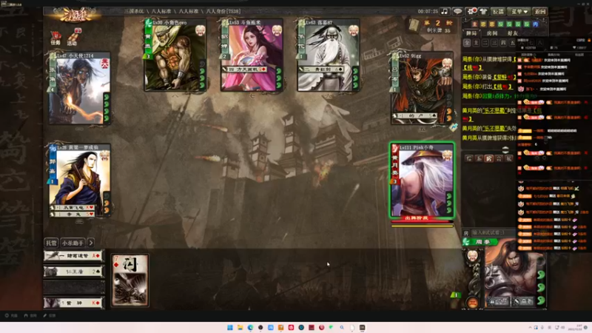Click the 托管 auto-play button
The image size is (592, 333).
coord(51,243)
